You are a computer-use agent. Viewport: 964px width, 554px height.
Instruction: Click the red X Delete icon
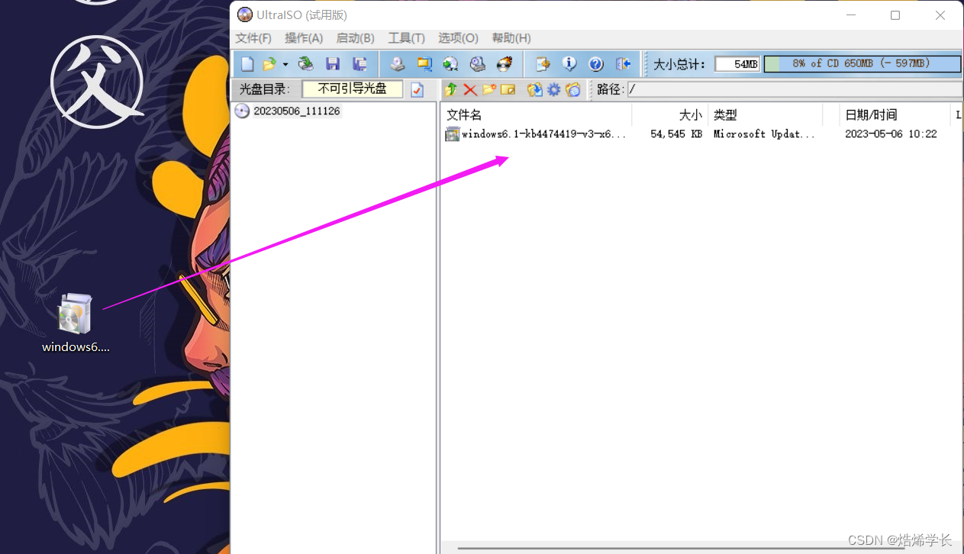click(470, 89)
